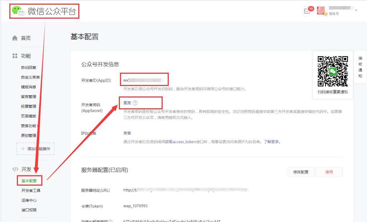
Task: Click the home icon beside 首页
Action: click(x=15, y=38)
